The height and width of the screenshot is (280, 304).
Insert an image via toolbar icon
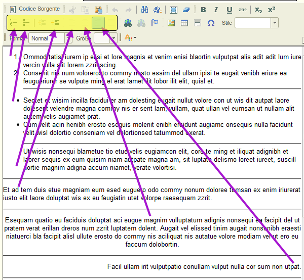click(171, 23)
